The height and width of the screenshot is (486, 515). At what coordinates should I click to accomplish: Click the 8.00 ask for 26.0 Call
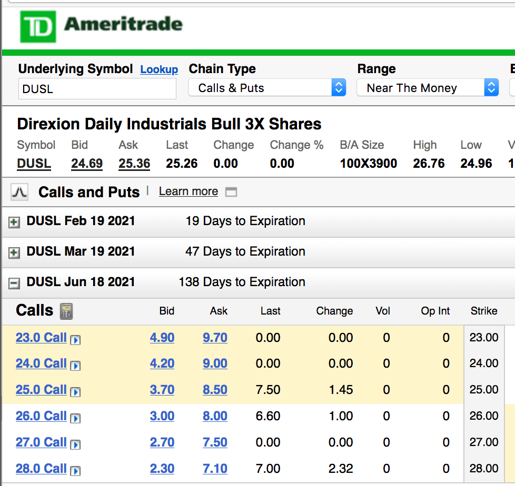[215, 416]
